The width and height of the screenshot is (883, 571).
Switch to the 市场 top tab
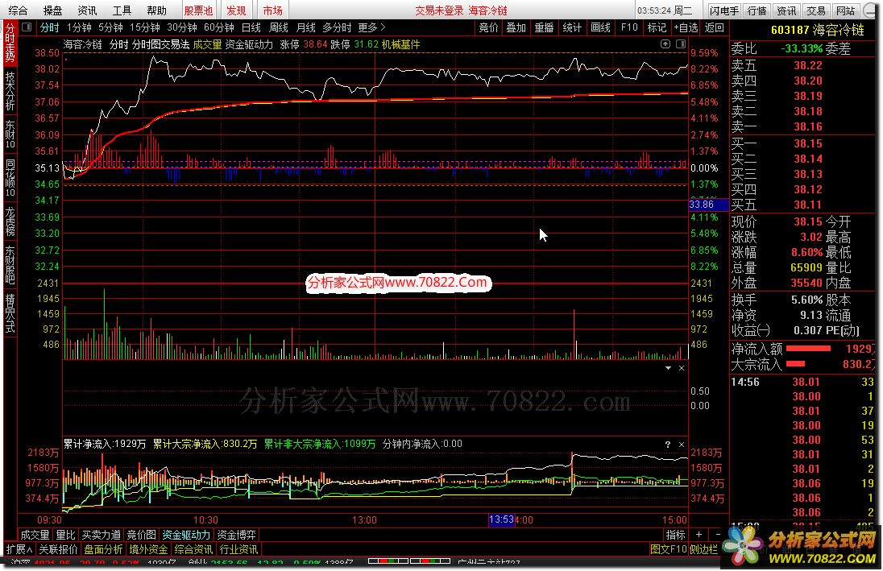point(272,10)
